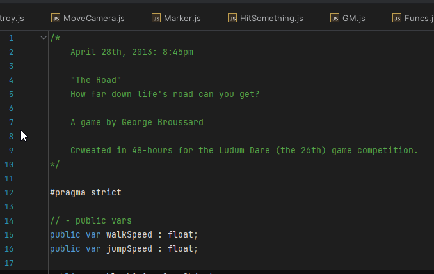Screen dimensions: 434x274
Task: Switch to the GM.js tab
Action: point(348,19)
